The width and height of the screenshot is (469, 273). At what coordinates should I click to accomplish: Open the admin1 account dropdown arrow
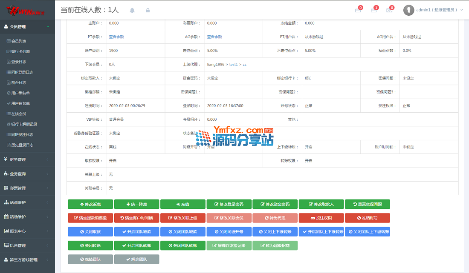coord(462,10)
